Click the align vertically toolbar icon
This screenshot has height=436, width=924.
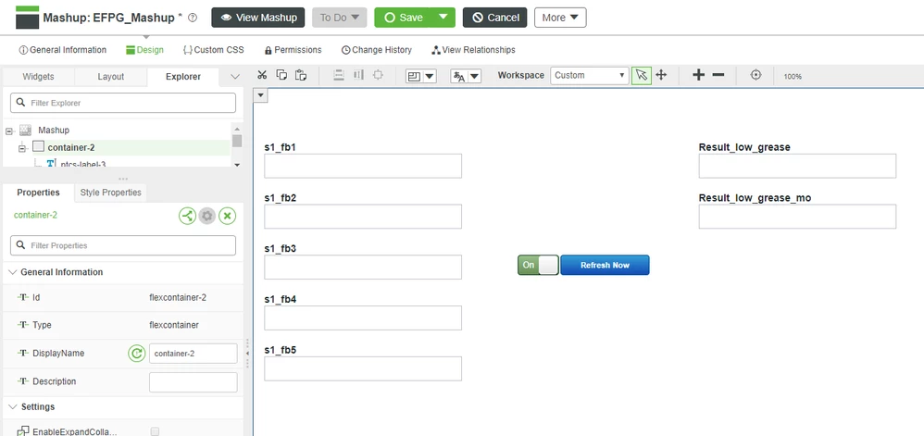point(338,75)
